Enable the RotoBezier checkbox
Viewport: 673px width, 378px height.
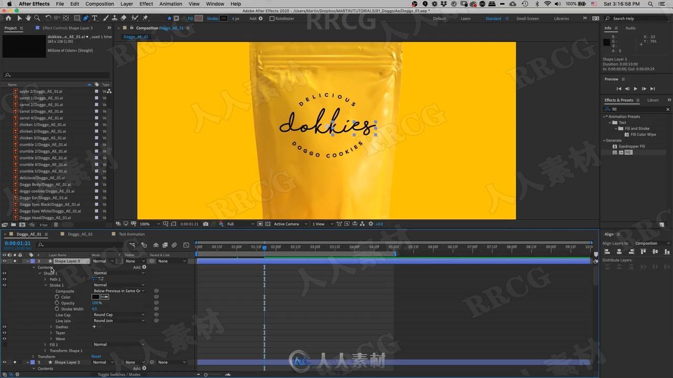click(x=272, y=18)
